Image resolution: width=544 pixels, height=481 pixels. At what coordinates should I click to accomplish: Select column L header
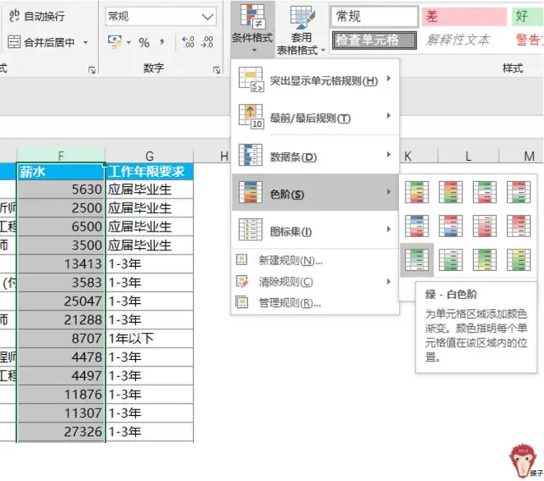(x=468, y=156)
